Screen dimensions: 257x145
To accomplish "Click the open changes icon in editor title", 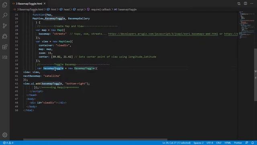I will pyautogui.click(x=239, y=4).
